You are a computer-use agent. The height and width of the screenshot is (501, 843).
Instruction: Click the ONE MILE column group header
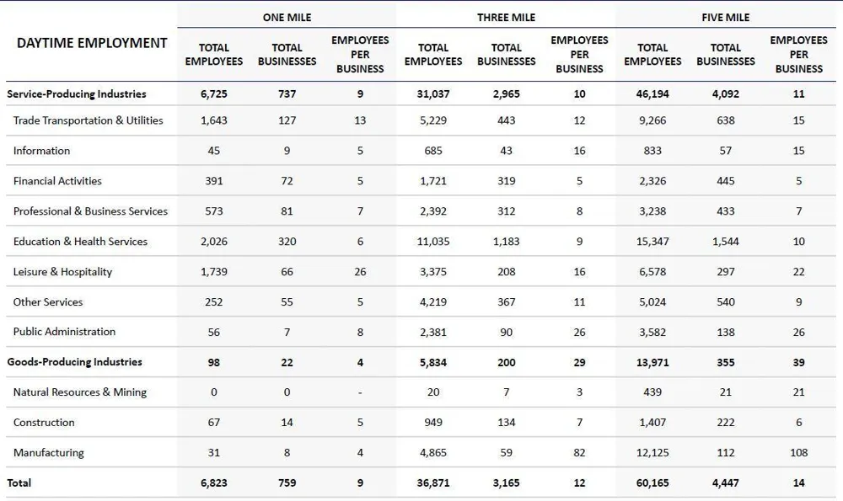(x=287, y=17)
